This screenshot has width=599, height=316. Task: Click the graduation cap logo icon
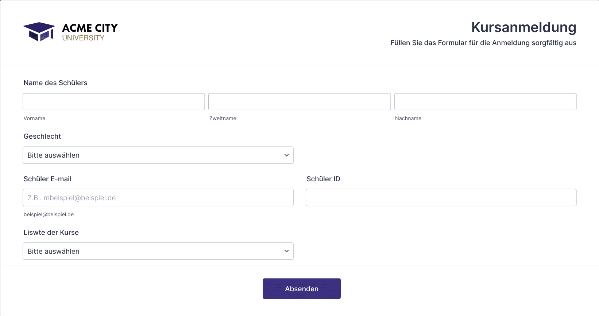pos(39,32)
